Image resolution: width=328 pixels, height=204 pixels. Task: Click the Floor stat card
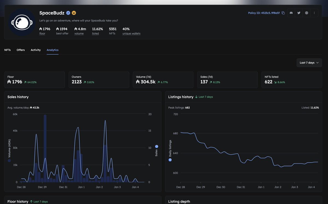click(x=34, y=80)
